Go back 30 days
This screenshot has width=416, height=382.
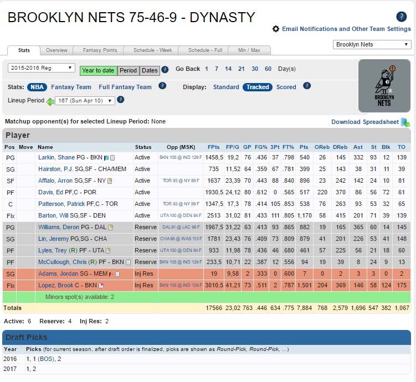(255, 69)
